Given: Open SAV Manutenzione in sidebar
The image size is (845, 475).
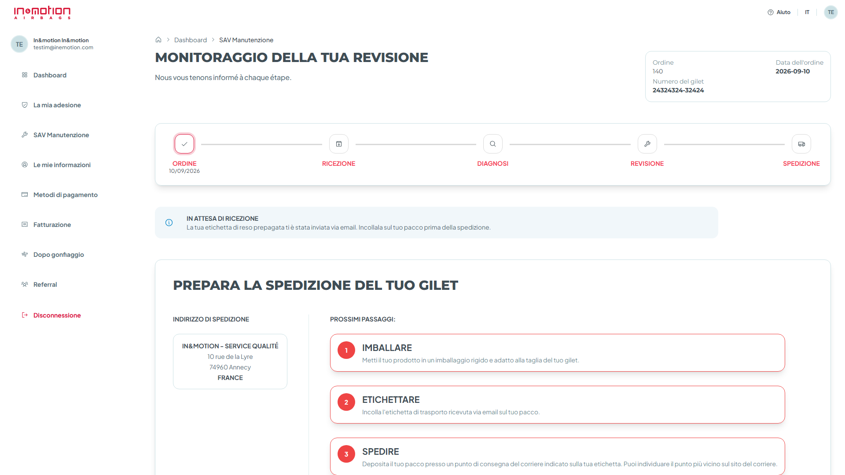Looking at the screenshot, I should click(61, 135).
